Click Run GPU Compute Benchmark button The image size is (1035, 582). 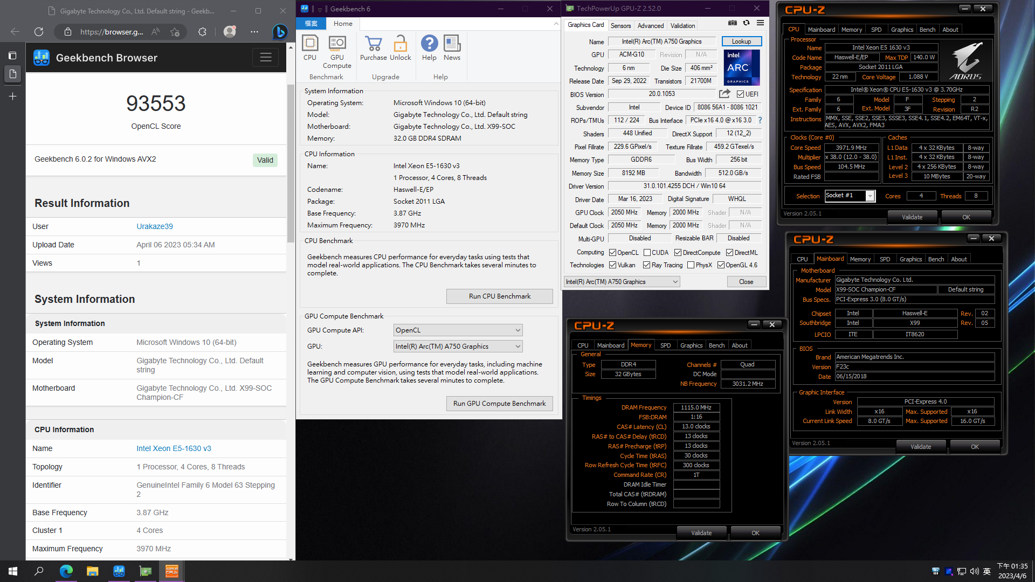499,404
